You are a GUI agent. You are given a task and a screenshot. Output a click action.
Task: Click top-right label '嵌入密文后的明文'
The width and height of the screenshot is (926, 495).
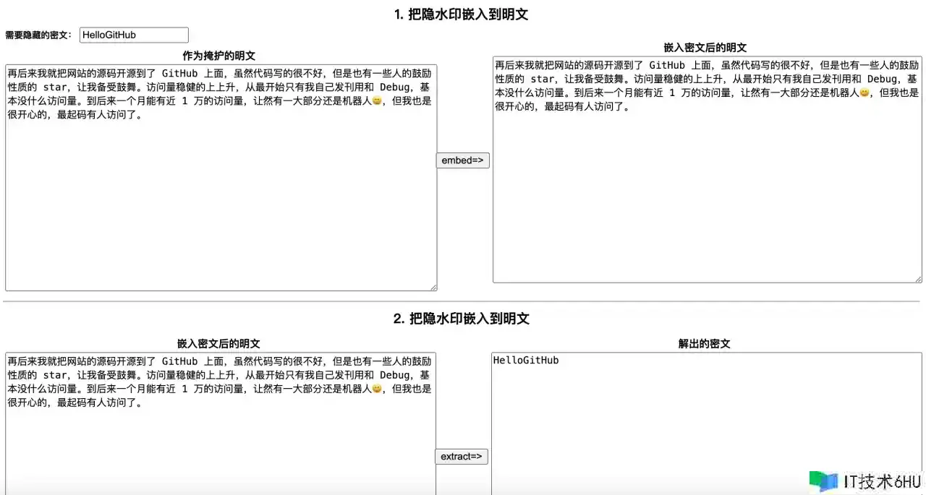[x=705, y=48]
